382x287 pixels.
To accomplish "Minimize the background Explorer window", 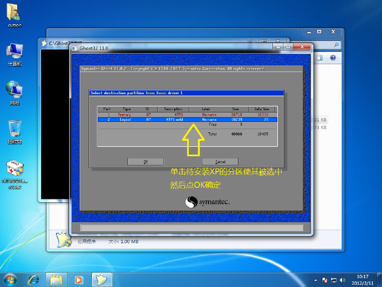I will pos(309,32).
